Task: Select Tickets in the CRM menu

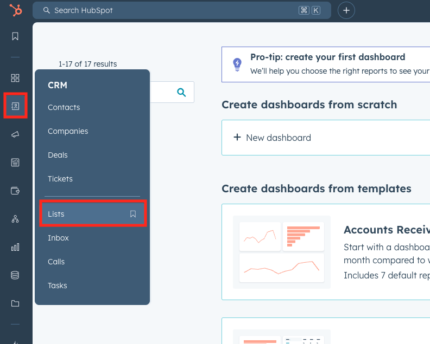Action: tap(60, 179)
